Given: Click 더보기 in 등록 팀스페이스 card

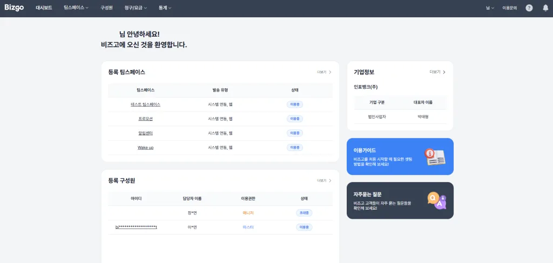Looking at the screenshot, I should coord(324,72).
